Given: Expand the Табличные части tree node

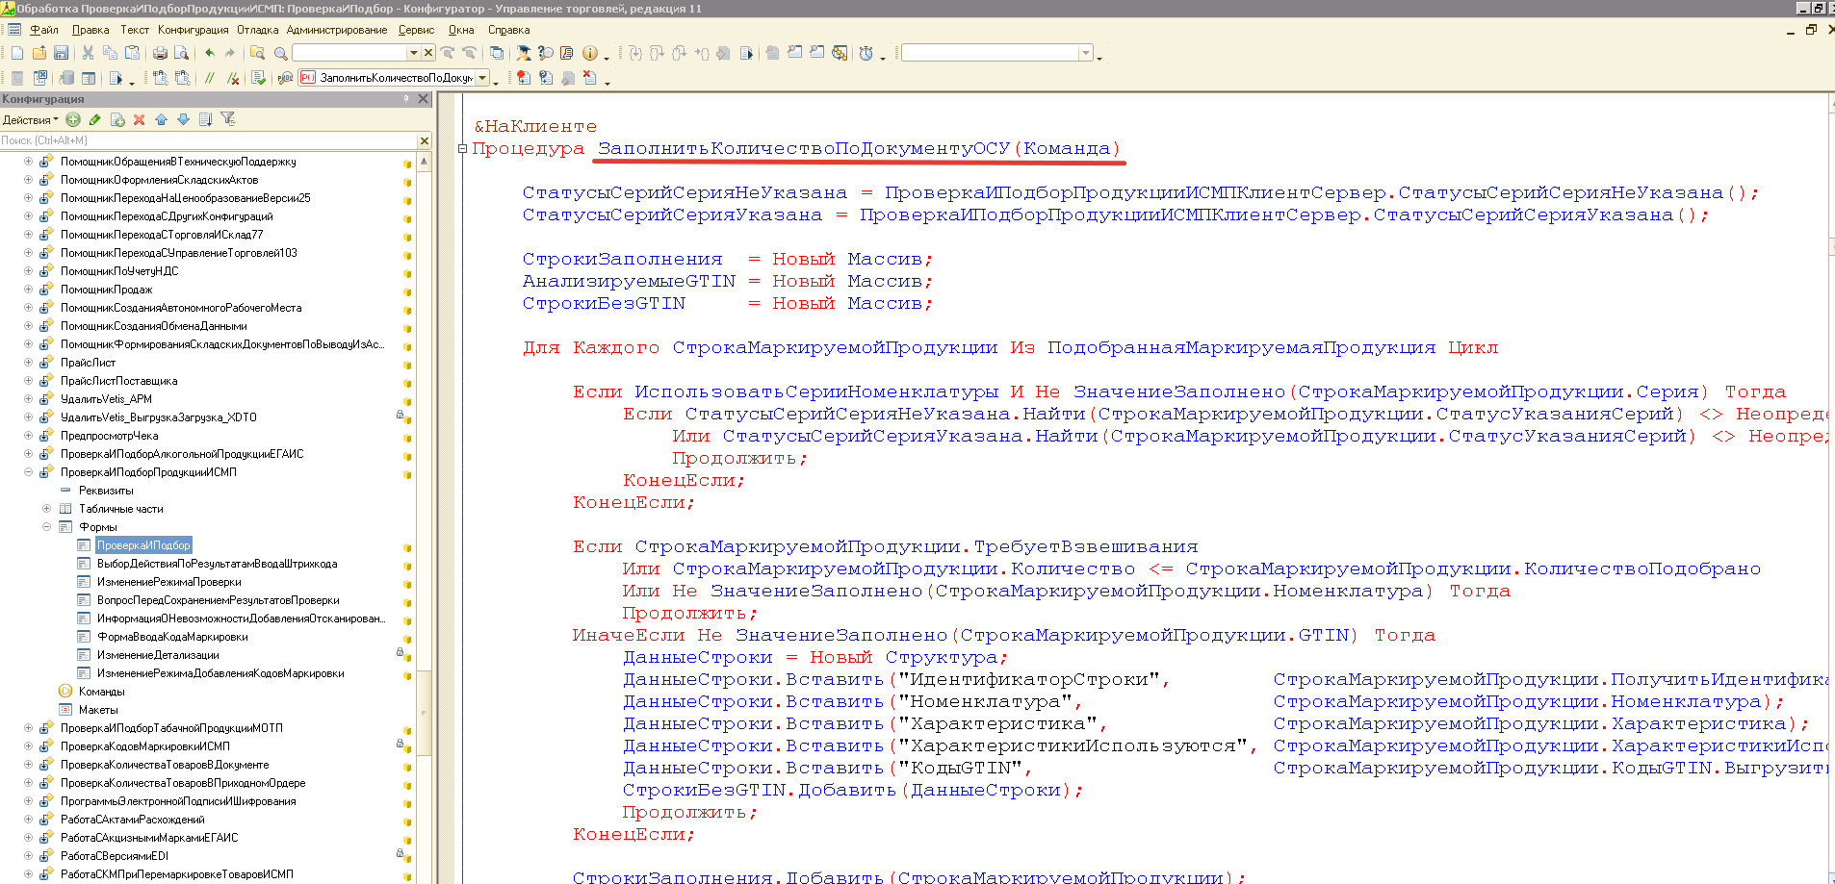Looking at the screenshot, I should click(x=46, y=509).
